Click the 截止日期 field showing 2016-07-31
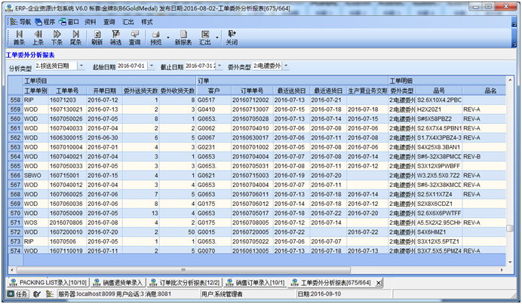The height and width of the screenshot is (304, 522). pyautogui.click(x=201, y=66)
